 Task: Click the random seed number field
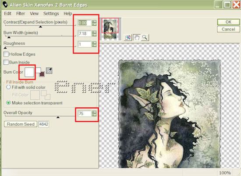pyautogui.click(x=43, y=124)
